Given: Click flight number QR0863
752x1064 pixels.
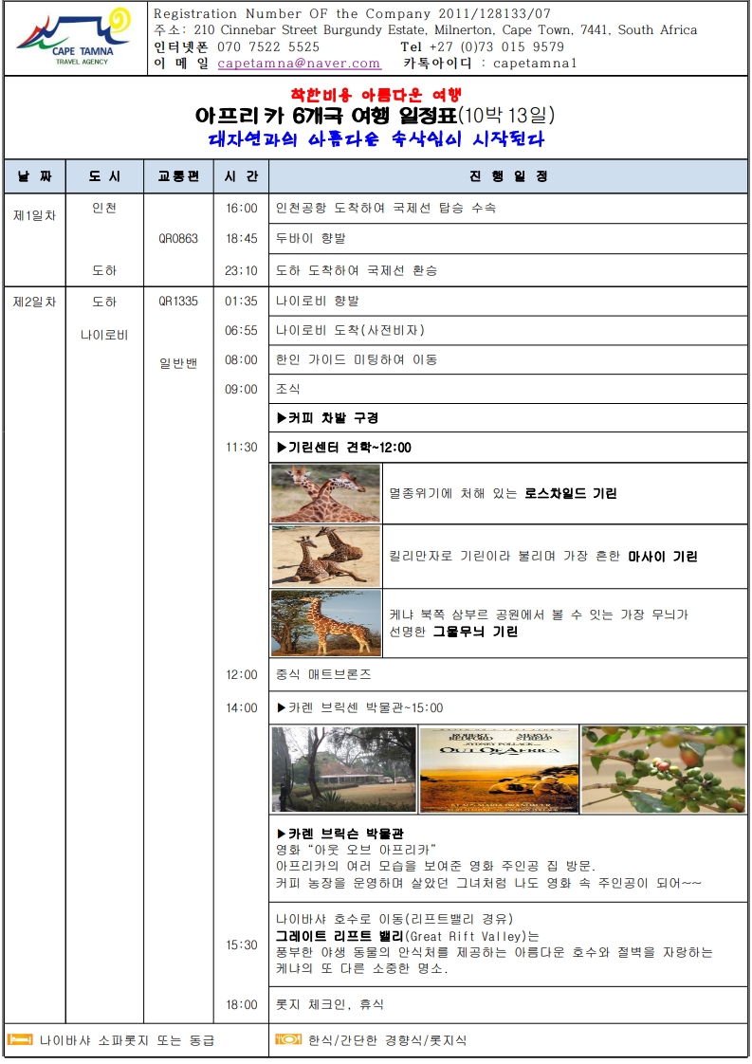Looking at the screenshot, I should tap(178, 239).
